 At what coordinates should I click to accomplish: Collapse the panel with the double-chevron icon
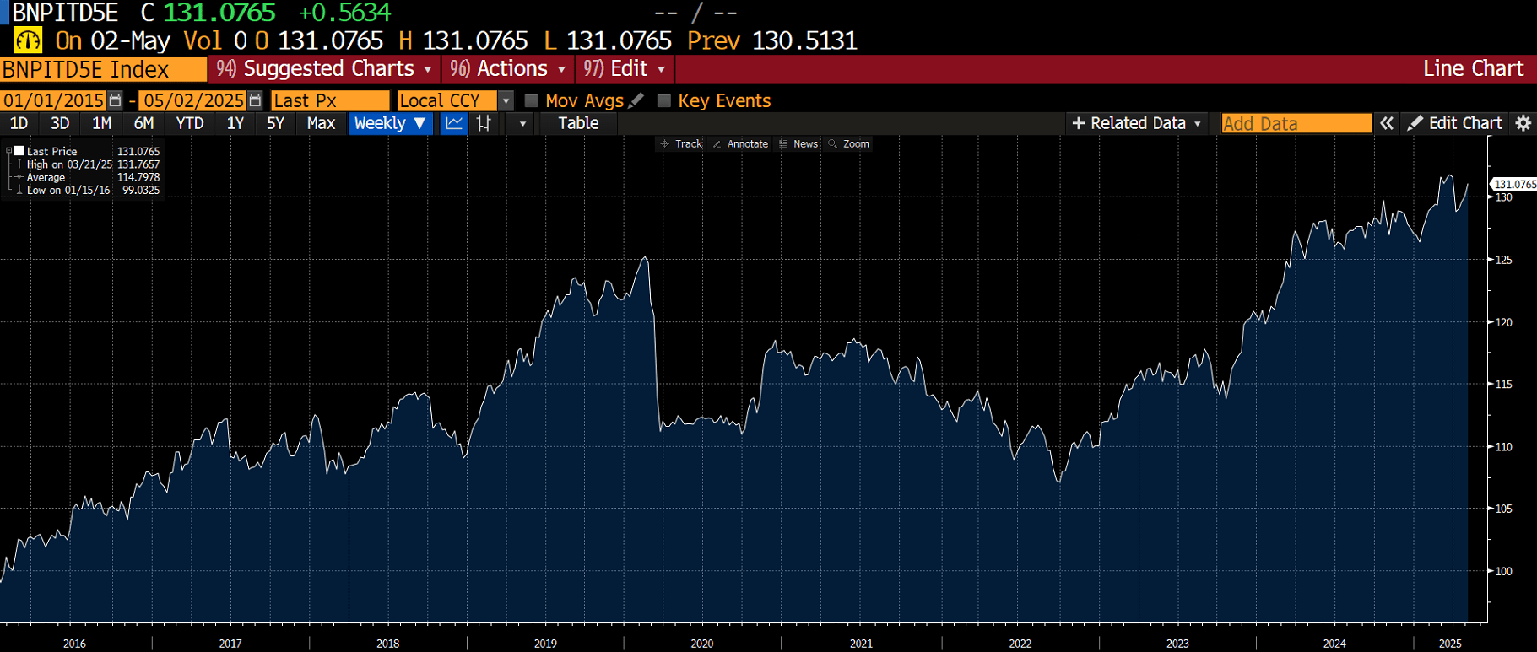tap(1386, 123)
